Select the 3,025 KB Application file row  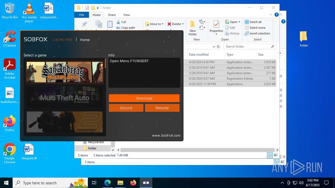click(x=230, y=84)
